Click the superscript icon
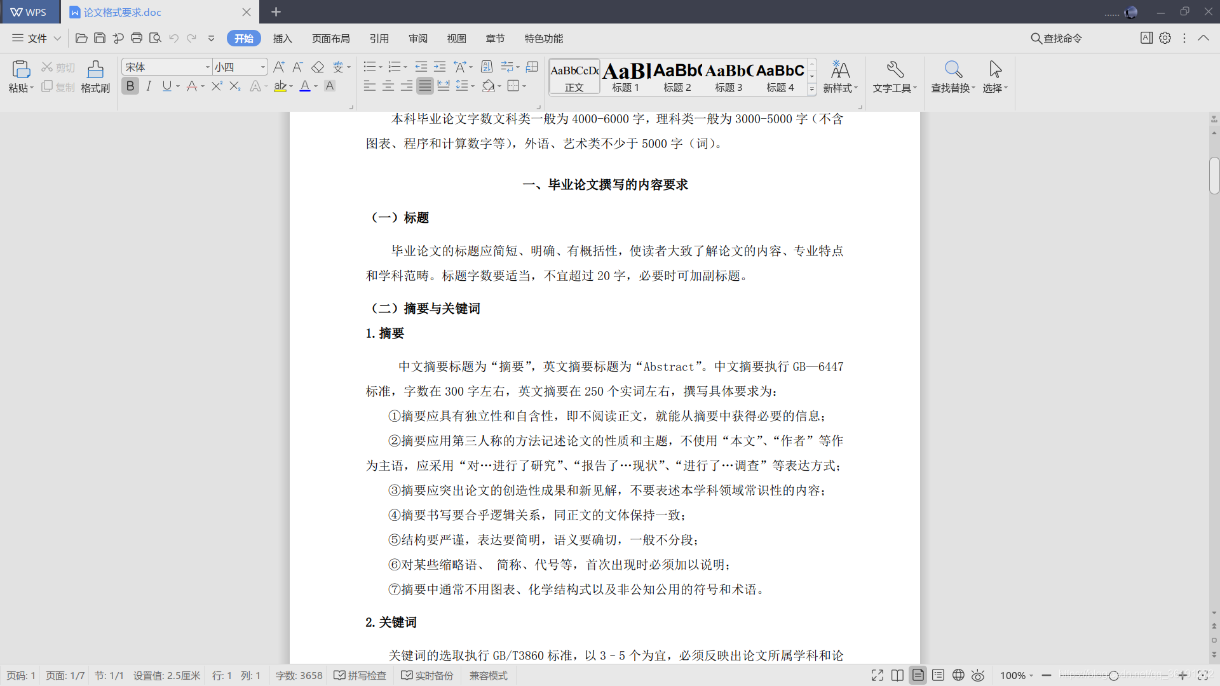 pyautogui.click(x=217, y=86)
